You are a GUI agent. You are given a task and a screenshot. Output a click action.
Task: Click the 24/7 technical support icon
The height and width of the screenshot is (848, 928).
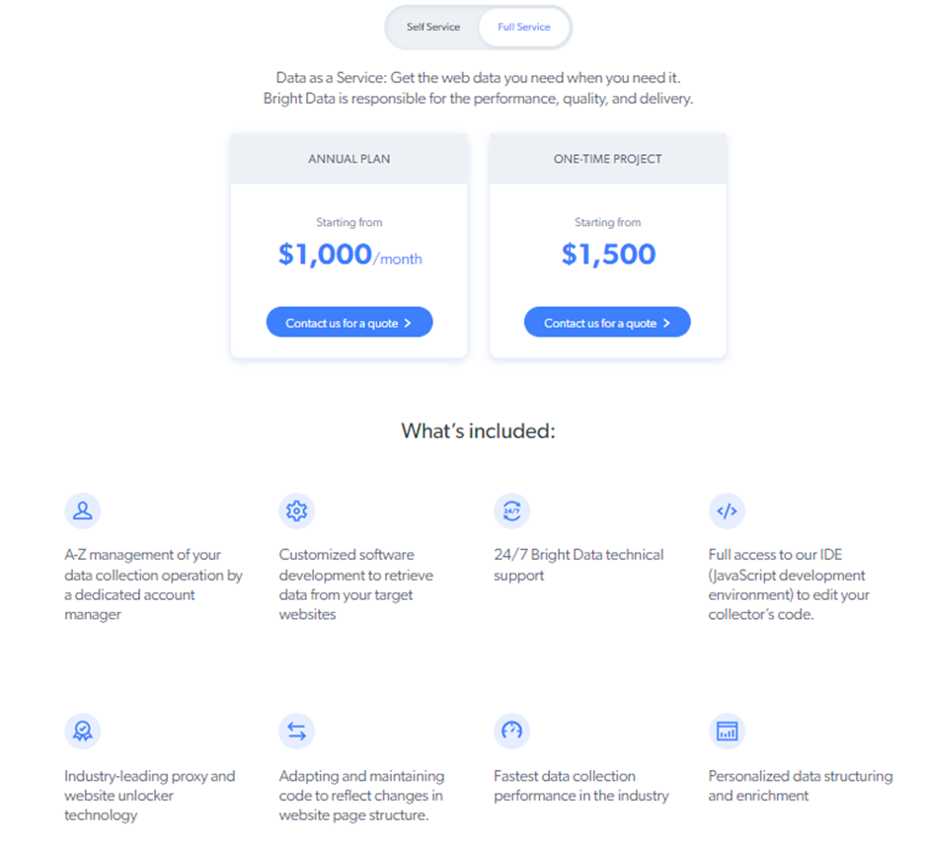(x=511, y=510)
